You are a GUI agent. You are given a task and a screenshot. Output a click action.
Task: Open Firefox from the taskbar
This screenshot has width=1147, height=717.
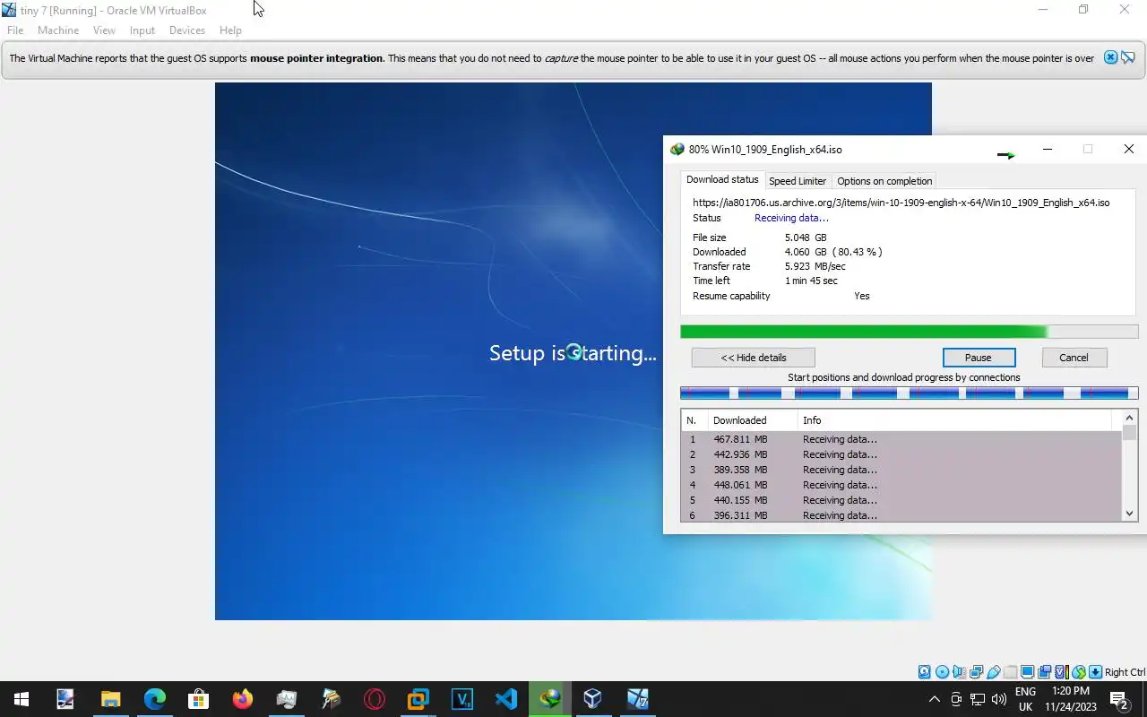pos(242,699)
